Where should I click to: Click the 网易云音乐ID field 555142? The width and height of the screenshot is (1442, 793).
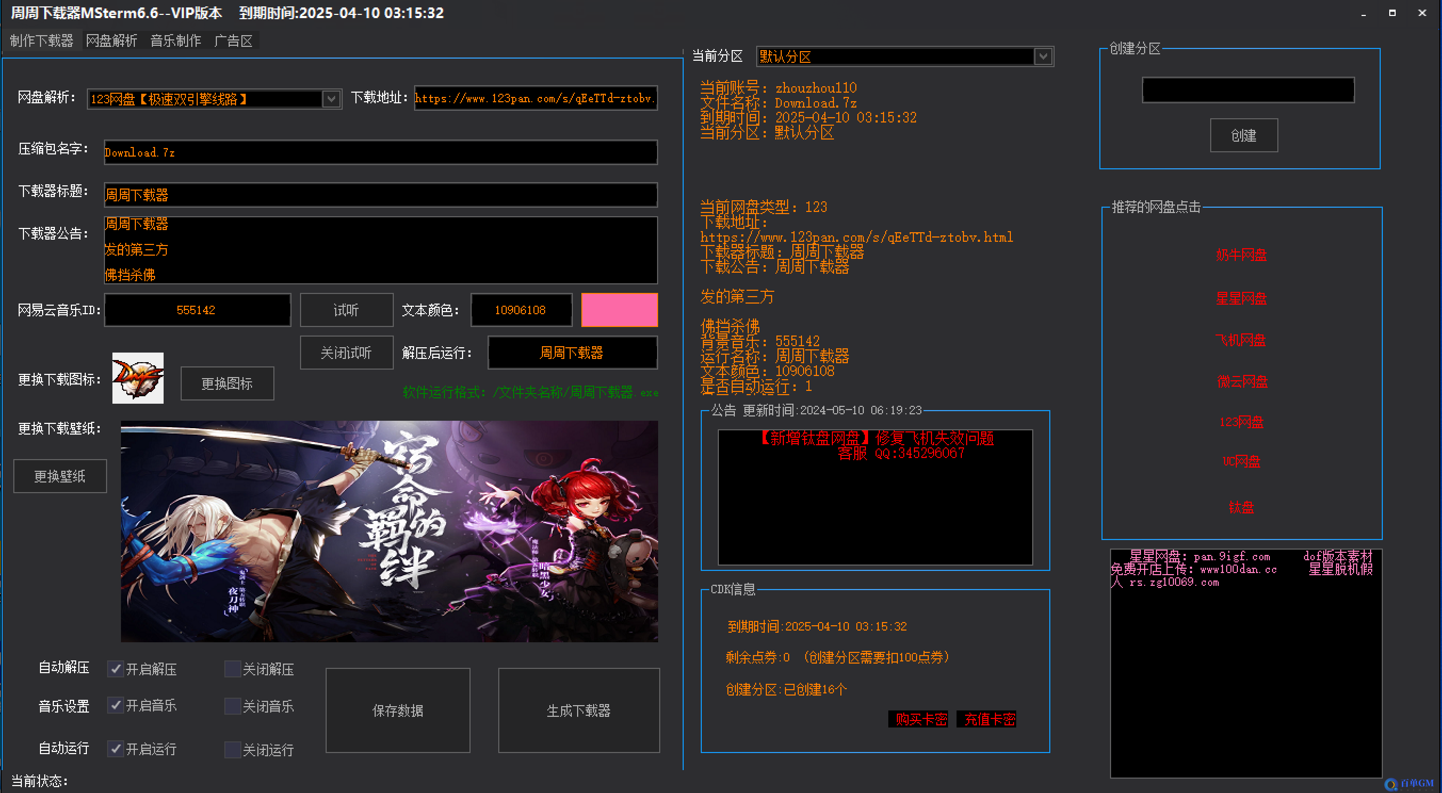198,309
